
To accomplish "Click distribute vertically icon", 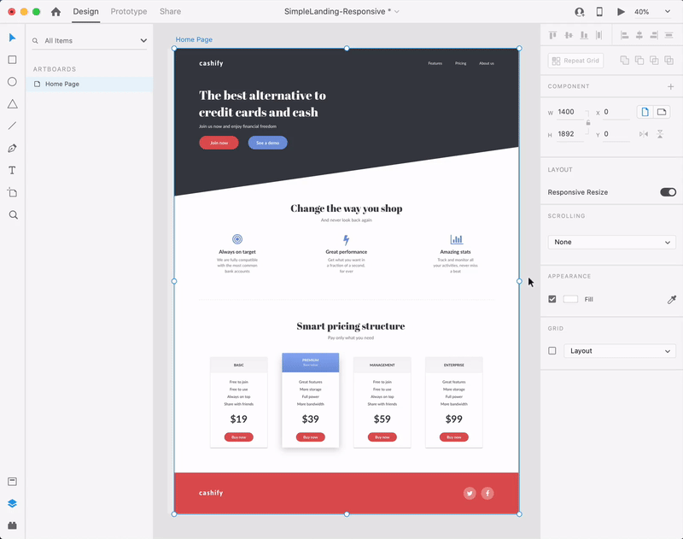I will 669,35.
